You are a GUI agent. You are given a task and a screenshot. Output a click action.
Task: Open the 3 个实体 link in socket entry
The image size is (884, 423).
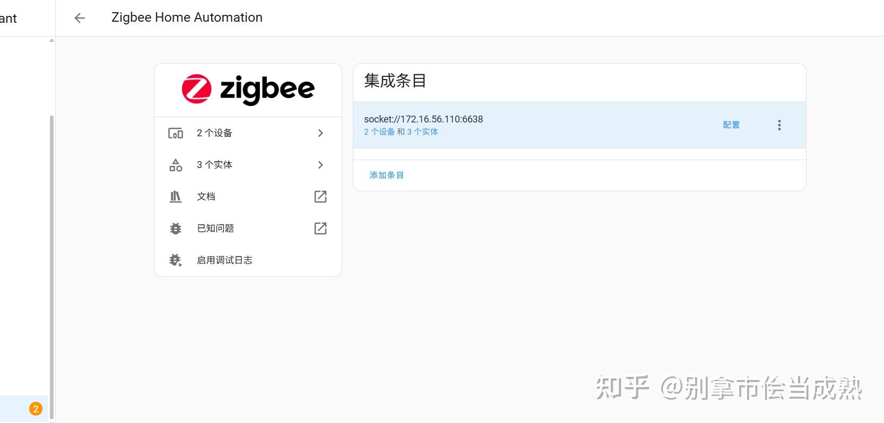[x=422, y=132]
